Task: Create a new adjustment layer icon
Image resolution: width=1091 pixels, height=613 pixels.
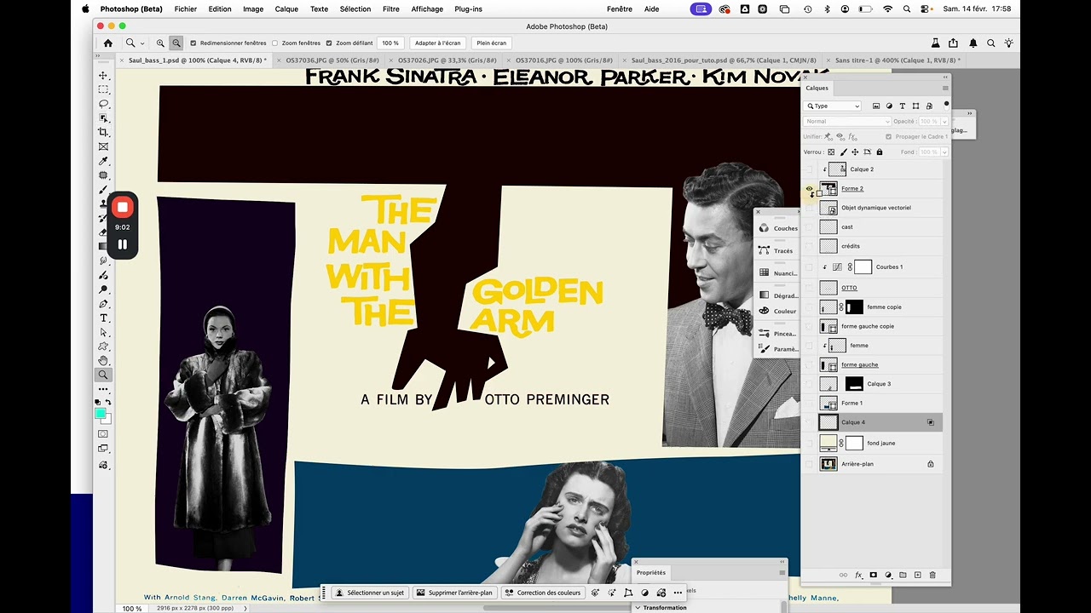Action: [x=887, y=575]
